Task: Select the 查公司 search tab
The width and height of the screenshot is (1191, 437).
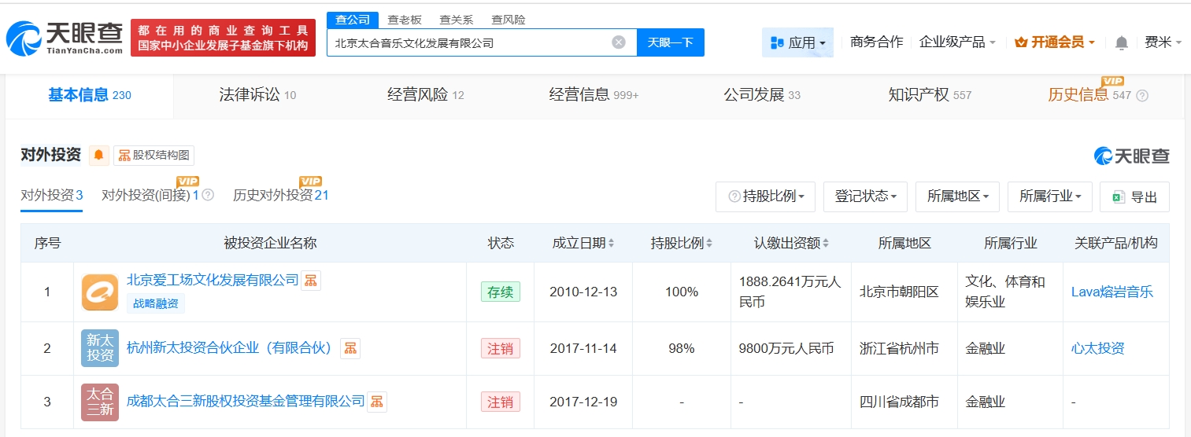Action: point(353,20)
